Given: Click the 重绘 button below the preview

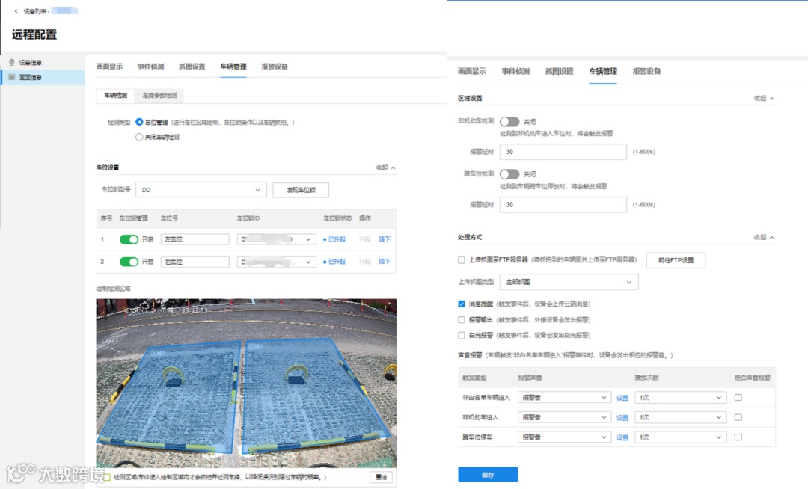Looking at the screenshot, I should [382, 477].
